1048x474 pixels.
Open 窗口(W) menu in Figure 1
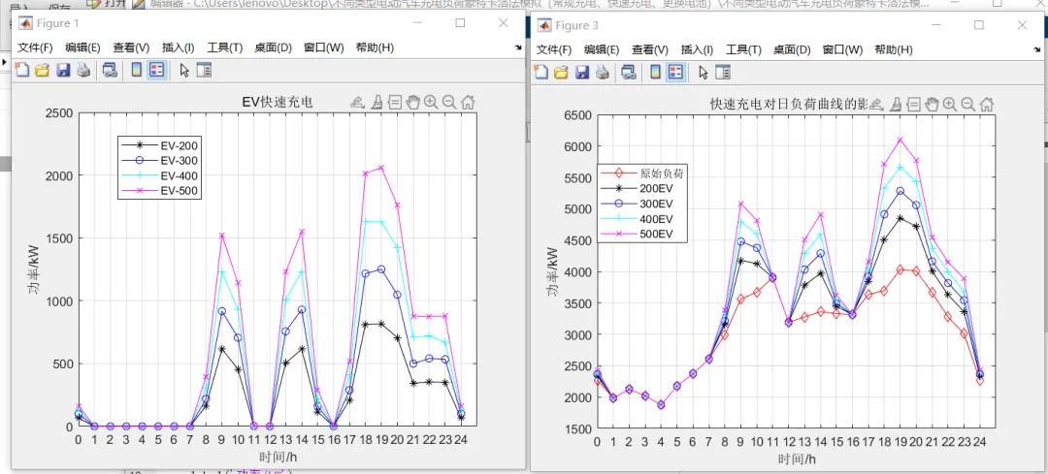323,48
